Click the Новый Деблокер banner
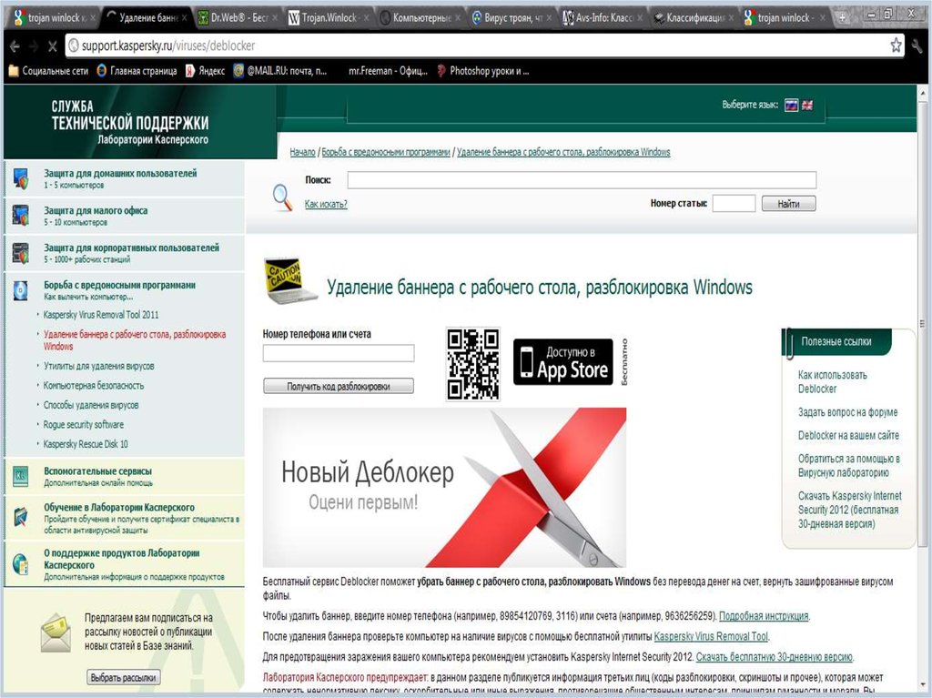 point(444,487)
